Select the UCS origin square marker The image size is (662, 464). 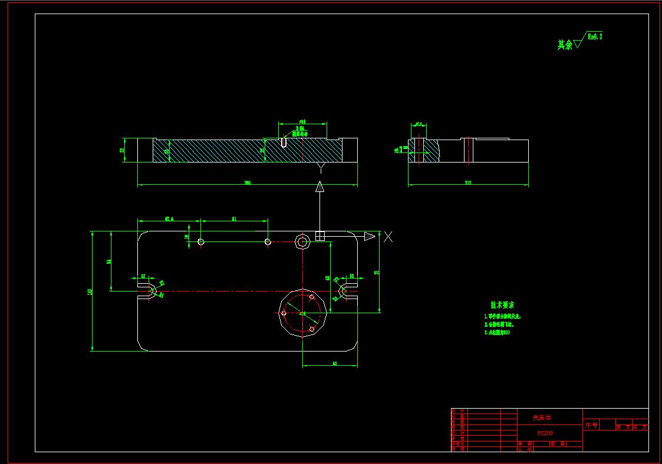pos(320,236)
